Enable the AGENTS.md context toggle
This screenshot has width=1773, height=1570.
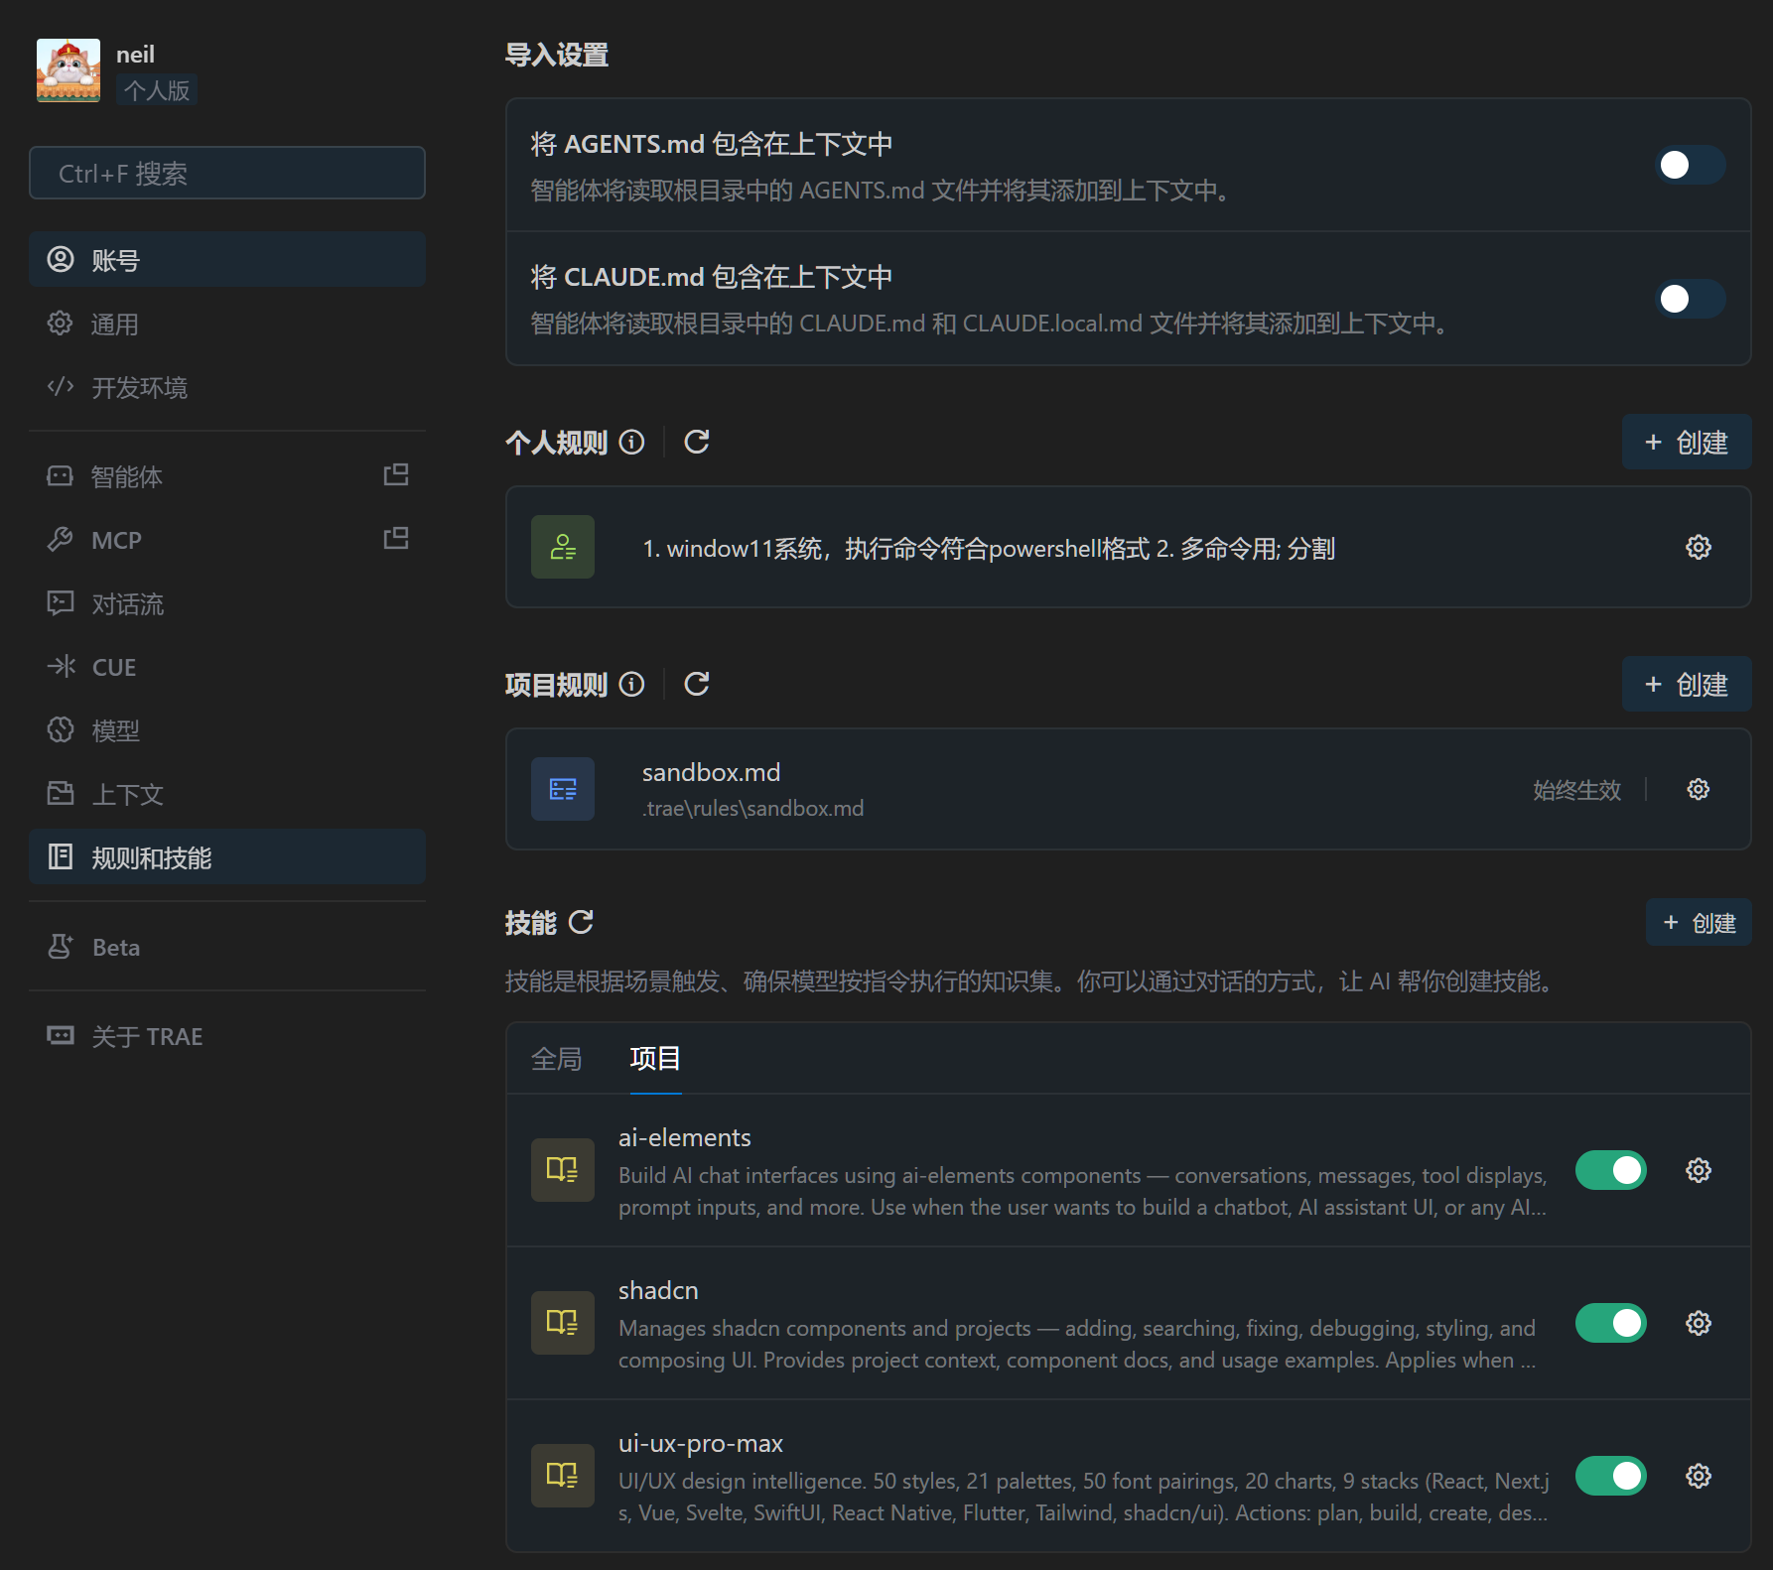[x=1689, y=165]
